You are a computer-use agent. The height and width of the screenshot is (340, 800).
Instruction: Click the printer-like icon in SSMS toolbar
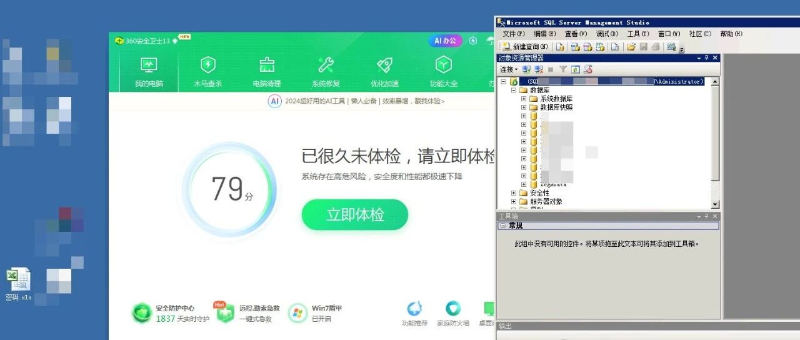[655, 47]
